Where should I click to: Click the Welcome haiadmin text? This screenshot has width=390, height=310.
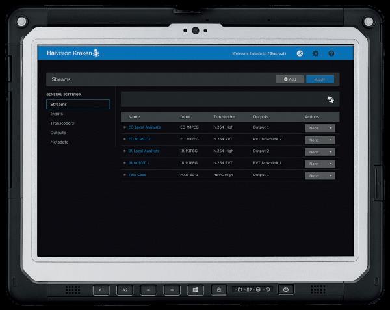point(249,53)
